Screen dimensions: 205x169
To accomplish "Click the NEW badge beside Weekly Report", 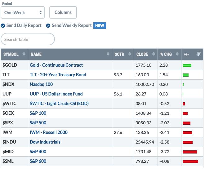I will click(x=100, y=26).
